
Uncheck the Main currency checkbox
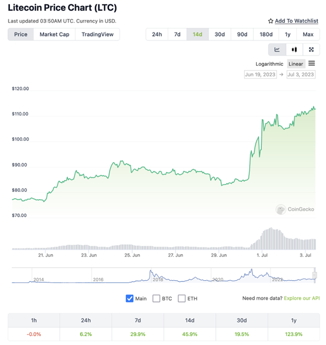[x=130, y=298]
